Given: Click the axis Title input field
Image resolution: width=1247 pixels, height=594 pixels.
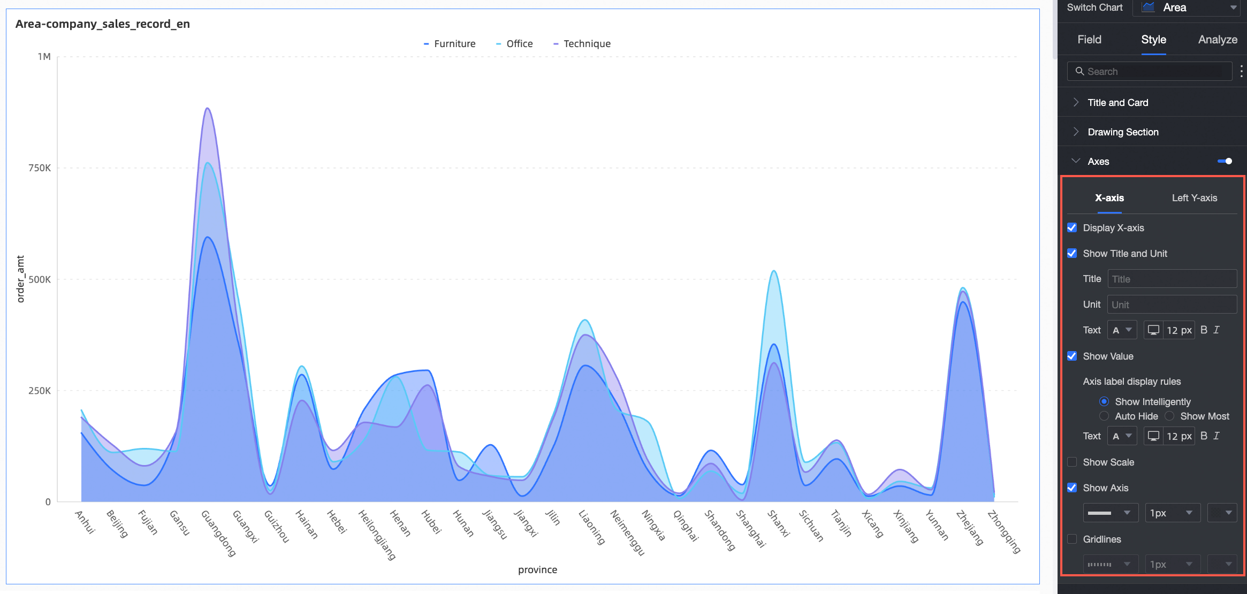Looking at the screenshot, I should point(1172,279).
